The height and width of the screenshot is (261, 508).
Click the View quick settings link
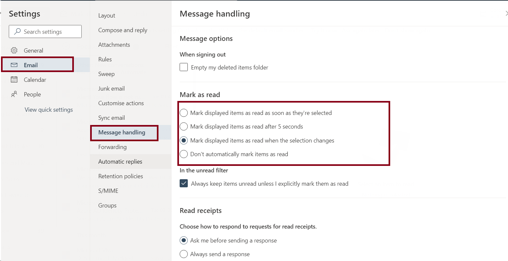point(49,109)
